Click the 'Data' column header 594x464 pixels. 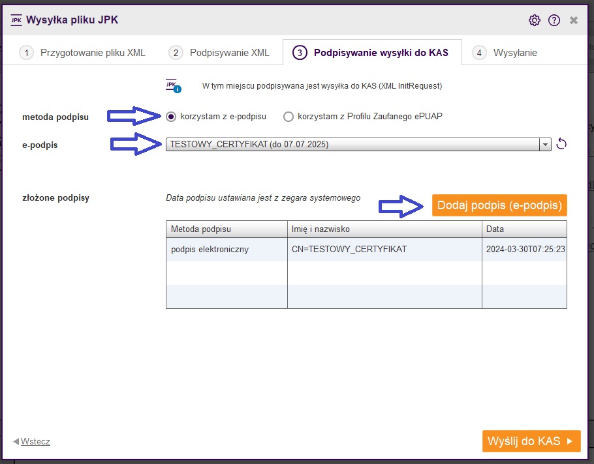click(524, 229)
